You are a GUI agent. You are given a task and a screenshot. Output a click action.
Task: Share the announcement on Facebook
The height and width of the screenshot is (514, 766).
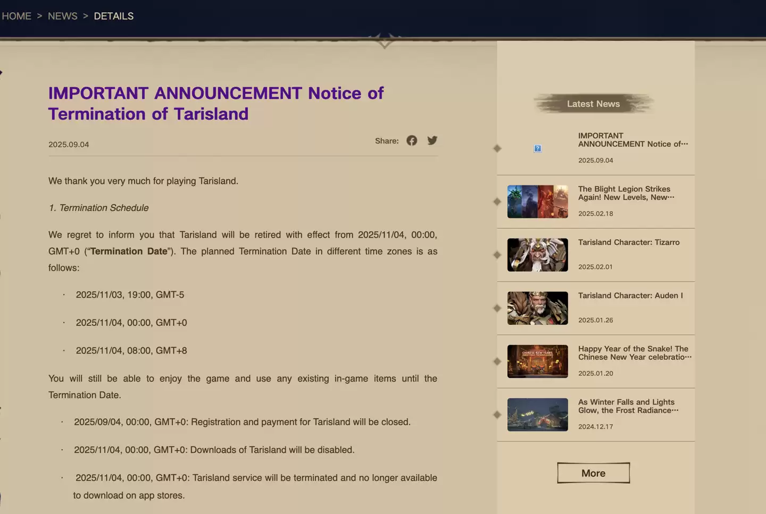(x=412, y=141)
